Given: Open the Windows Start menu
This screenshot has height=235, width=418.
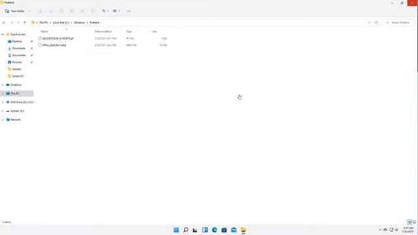Looking at the screenshot, I should pyautogui.click(x=176, y=230).
